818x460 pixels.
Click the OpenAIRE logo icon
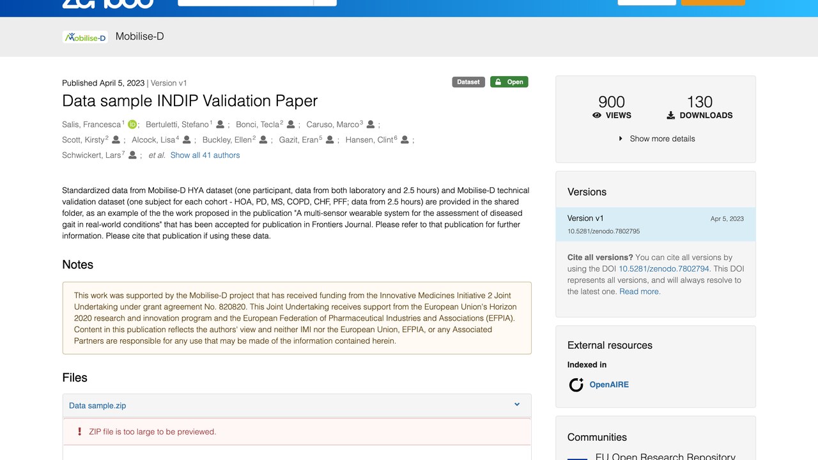(x=576, y=385)
